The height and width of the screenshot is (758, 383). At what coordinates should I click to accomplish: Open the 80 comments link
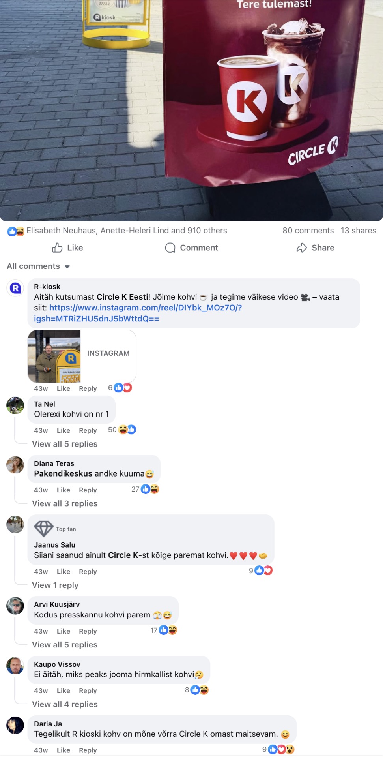click(x=308, y=231)
